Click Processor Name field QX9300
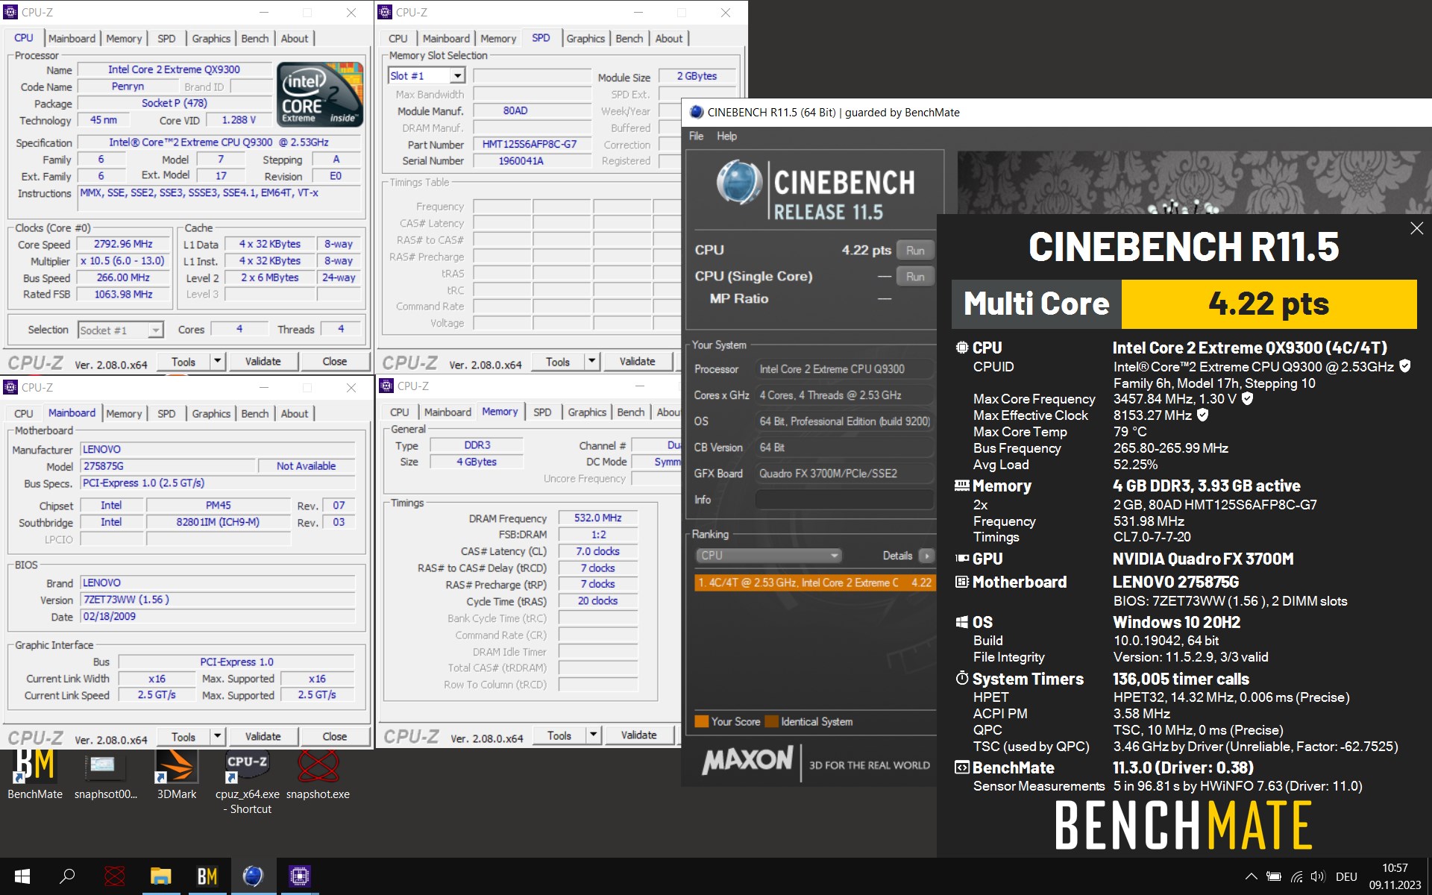Screen dimensions: 1432x895 (x=175, y=69)
